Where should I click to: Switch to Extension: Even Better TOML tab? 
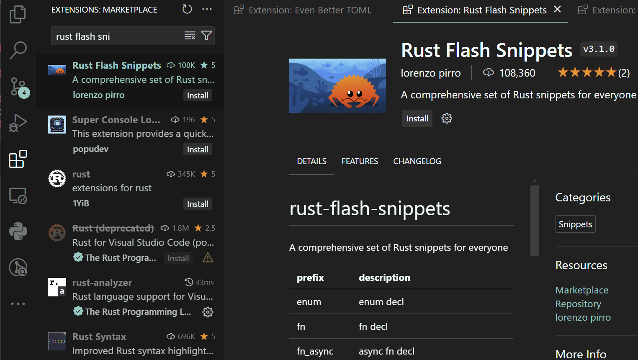click(x=303, y=10)
